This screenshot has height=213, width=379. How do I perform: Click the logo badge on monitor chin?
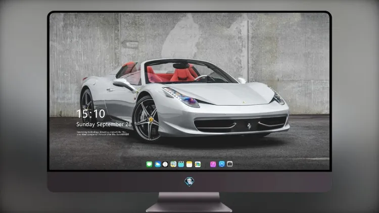189,182
